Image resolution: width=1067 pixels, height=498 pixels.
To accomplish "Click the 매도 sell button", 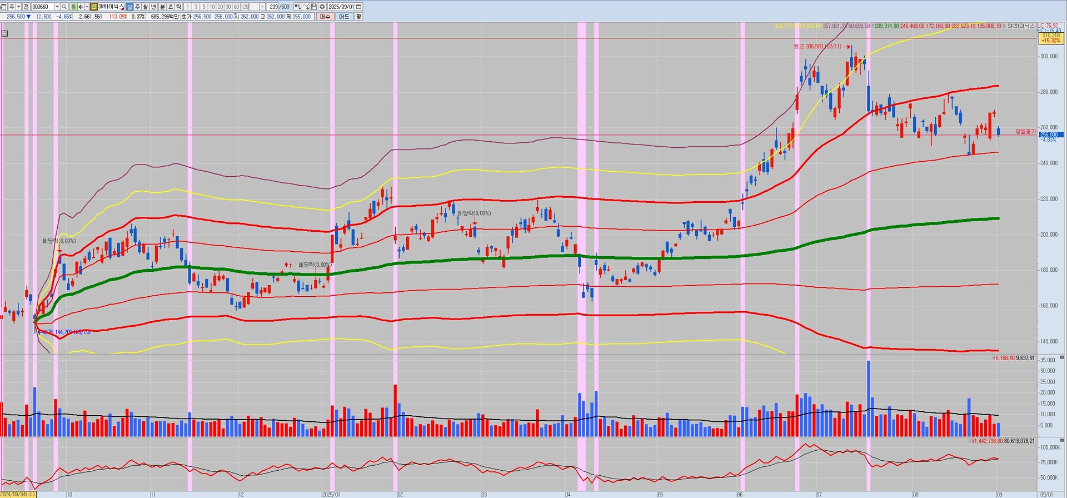I will click(x=345, y=17).
